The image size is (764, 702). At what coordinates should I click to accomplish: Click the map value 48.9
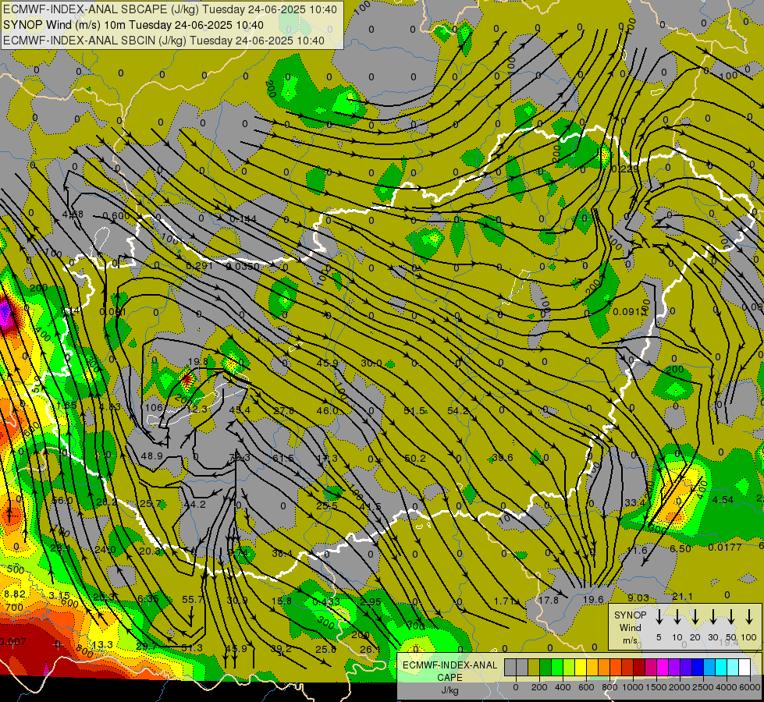151,456
